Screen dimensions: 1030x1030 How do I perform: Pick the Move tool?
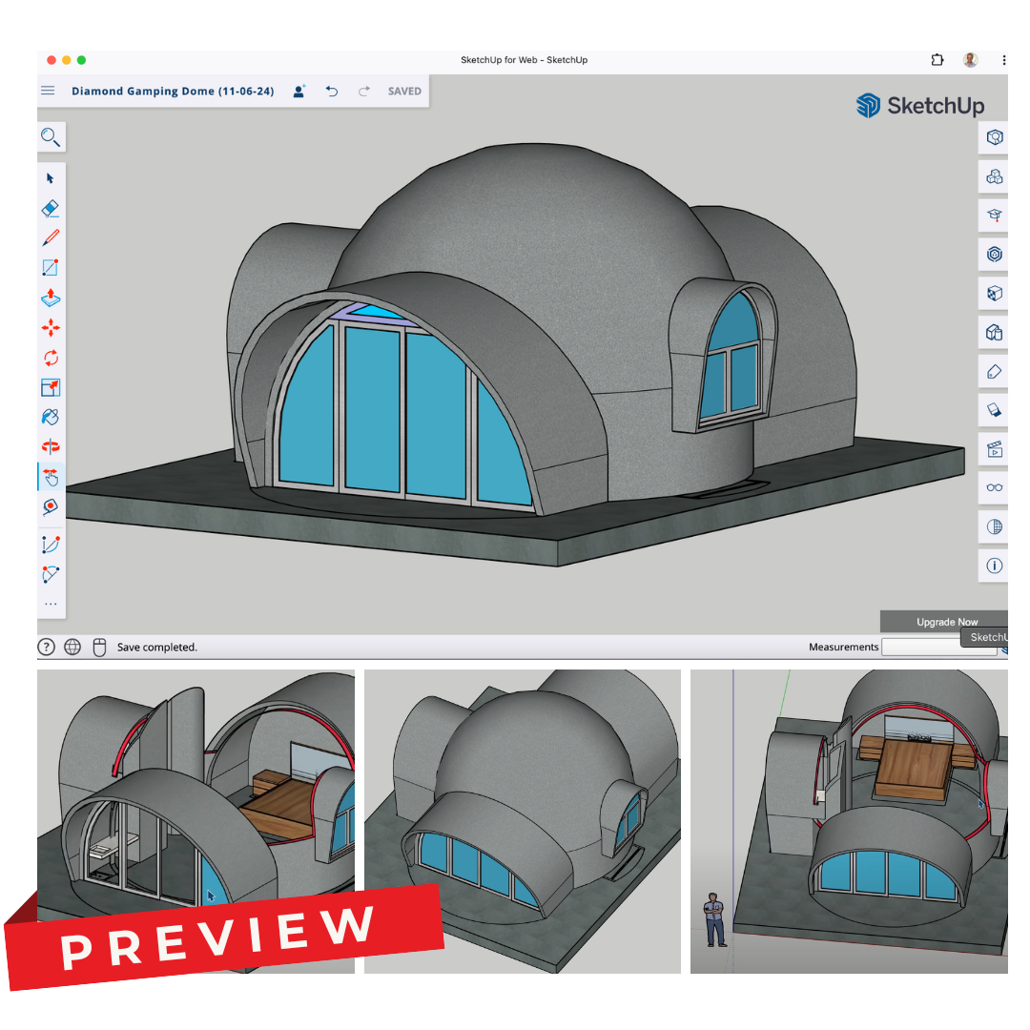pyautogui.click(x=51, y=327)
